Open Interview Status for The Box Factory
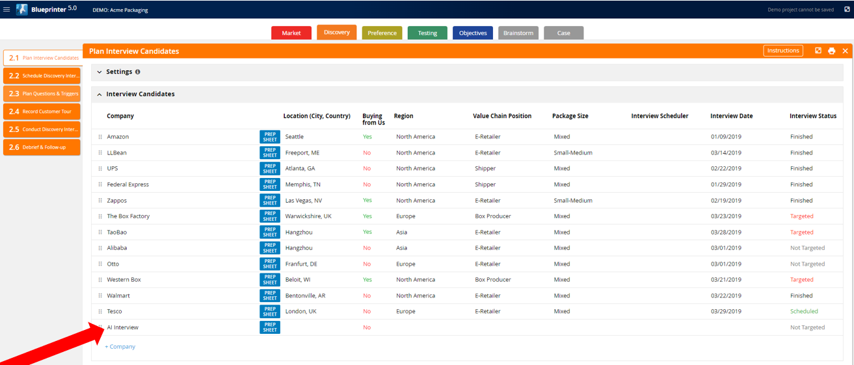 click(x=802, y=216)
